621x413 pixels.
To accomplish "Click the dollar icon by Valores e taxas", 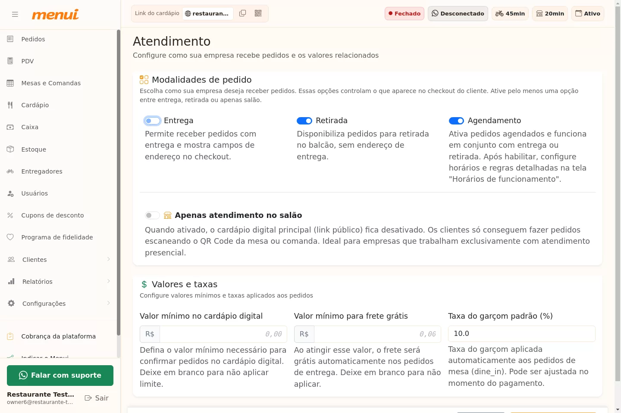I will (x=144, y=285).
